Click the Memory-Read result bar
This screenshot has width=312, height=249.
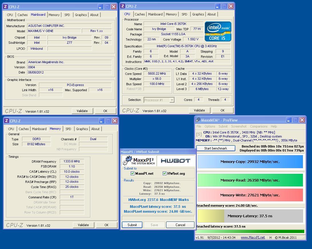click(250, 180)
